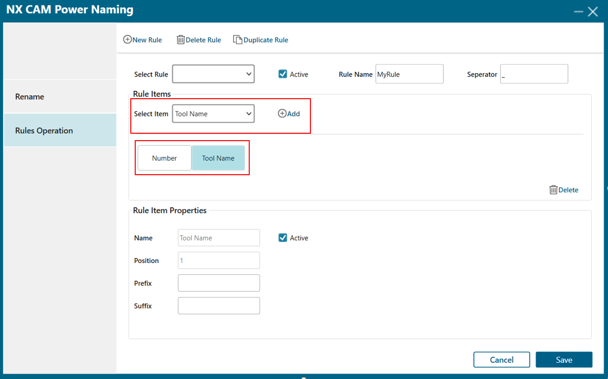
Task: Expand the Tool Name combo box chevron
Action: coord(249,114)
